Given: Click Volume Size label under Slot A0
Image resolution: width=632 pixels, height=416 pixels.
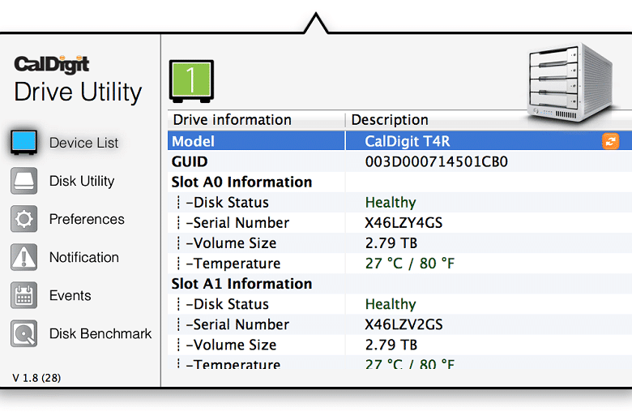Looking at the screenshot, I should pyautogui.click(x=232, y=243).
